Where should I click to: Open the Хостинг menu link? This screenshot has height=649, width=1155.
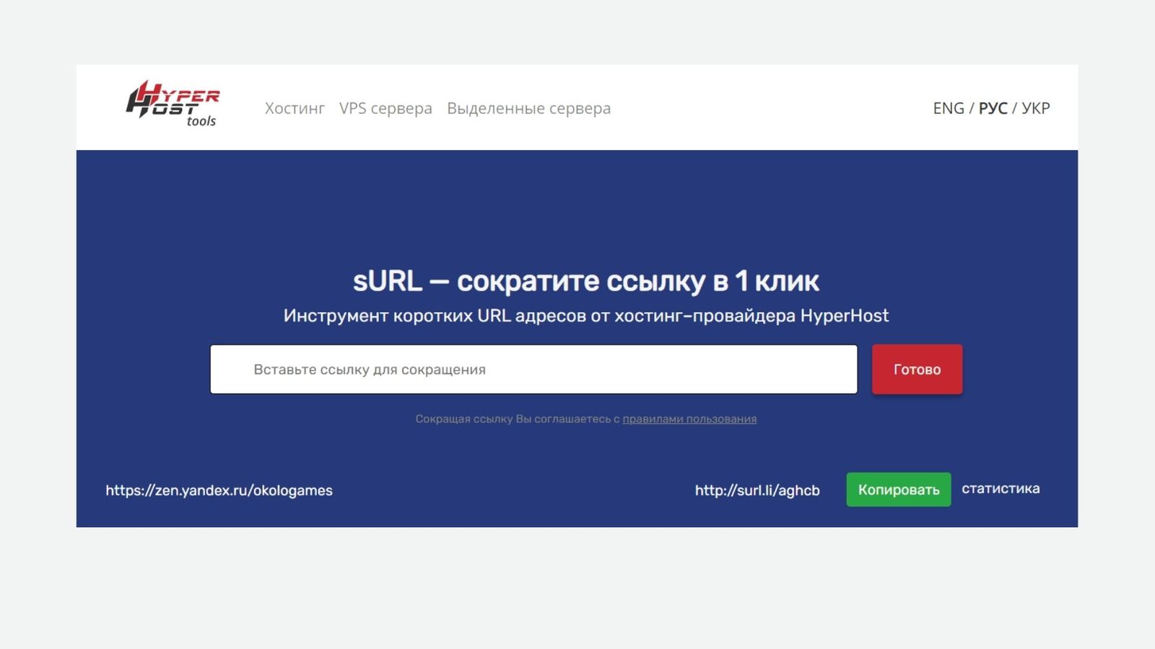pyautogui.click(x=295, y=108)
